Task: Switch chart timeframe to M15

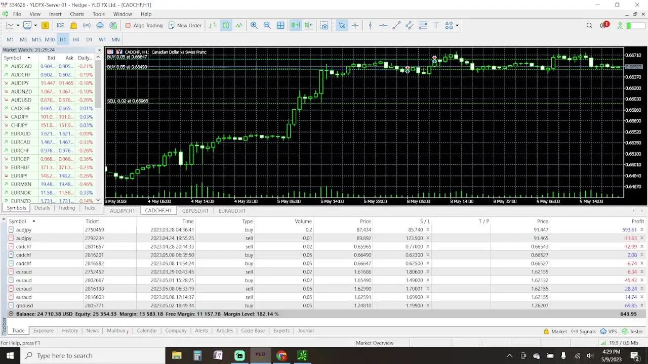Action: (36, 39)
